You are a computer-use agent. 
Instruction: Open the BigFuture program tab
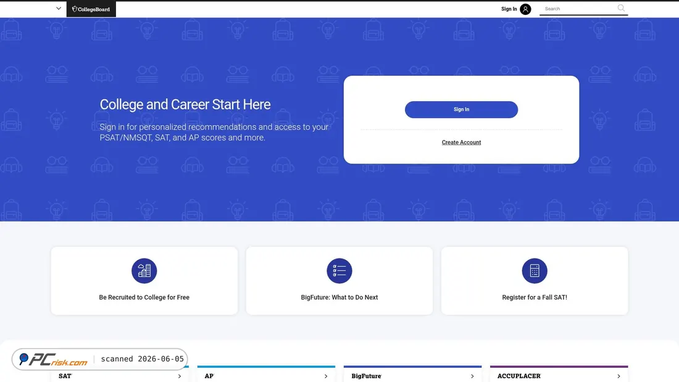point(413,375)
